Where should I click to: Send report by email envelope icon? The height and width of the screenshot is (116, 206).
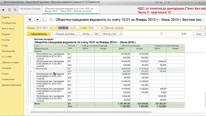(x=96, y=34)
